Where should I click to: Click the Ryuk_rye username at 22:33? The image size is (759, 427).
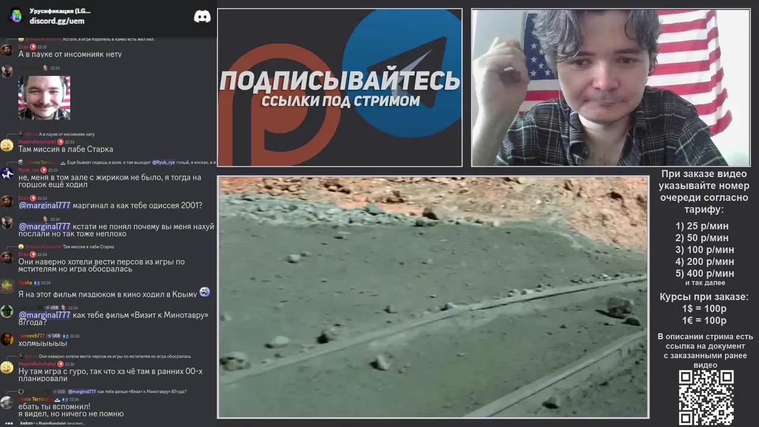28,170
